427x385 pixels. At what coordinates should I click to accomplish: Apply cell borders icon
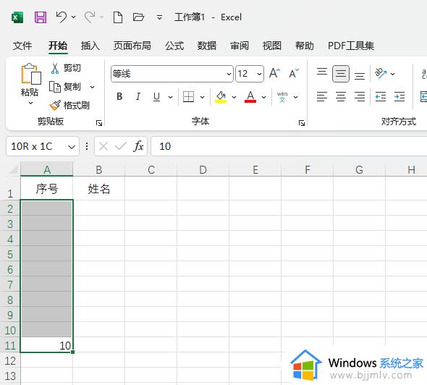188,97
